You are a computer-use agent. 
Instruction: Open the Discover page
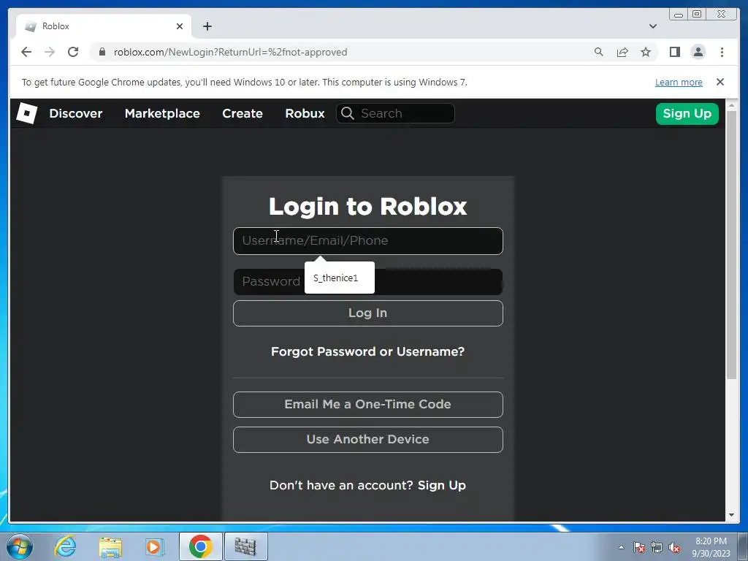pyautogui.click(x=76, y=113)
